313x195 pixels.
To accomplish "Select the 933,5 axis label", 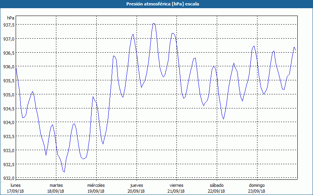I will [9, 136].
